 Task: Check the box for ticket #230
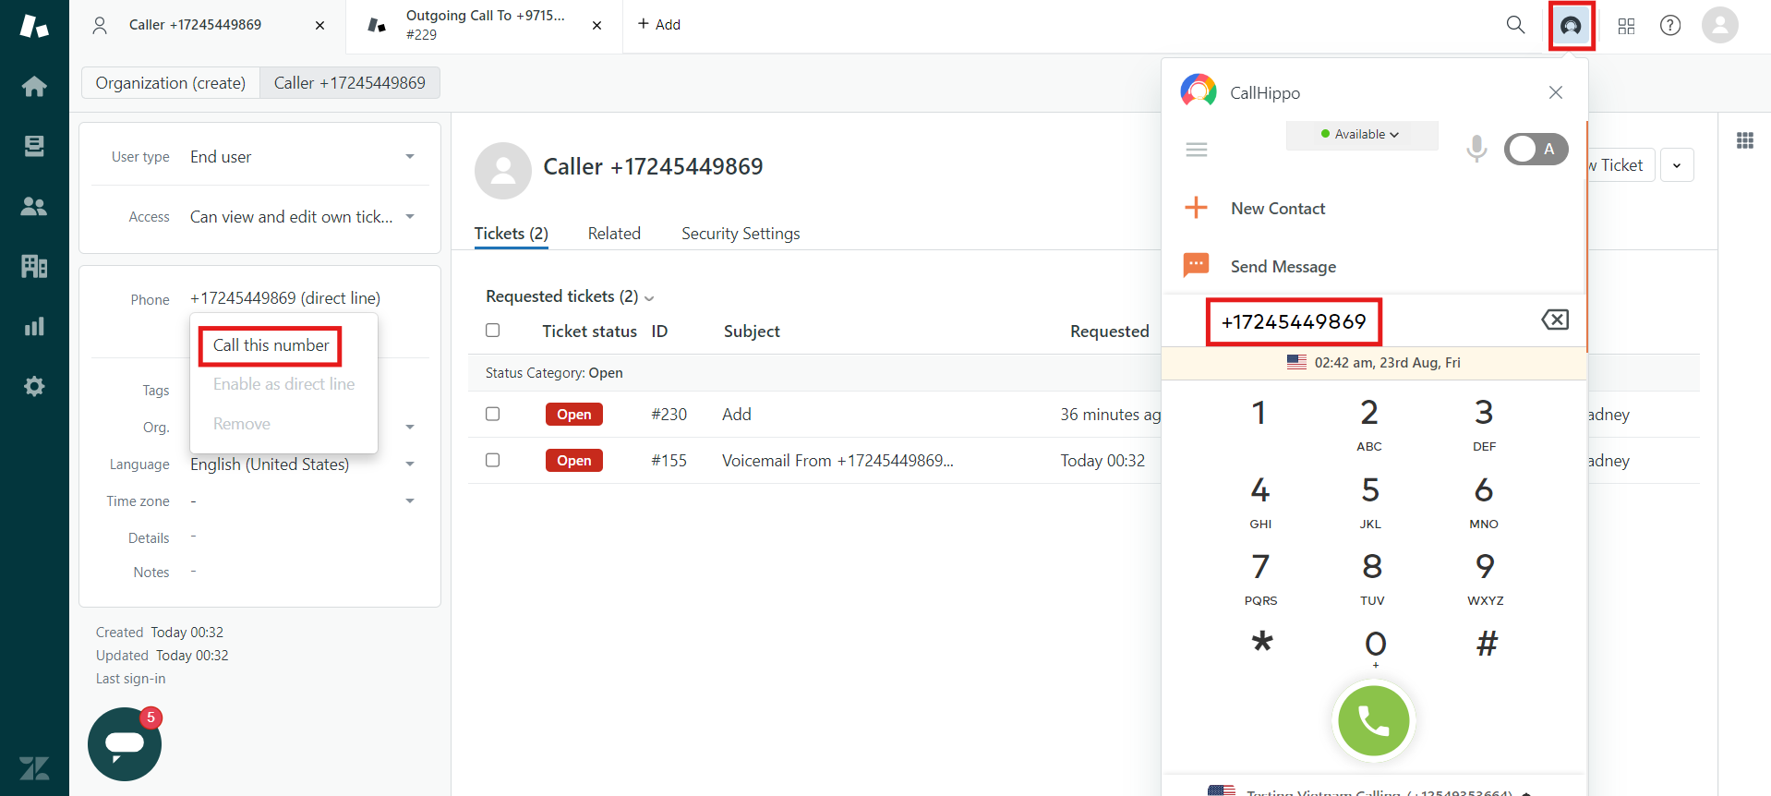tap(493, 414)
